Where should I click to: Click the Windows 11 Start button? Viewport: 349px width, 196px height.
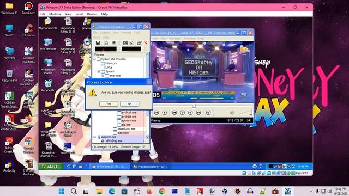point(62,191)
